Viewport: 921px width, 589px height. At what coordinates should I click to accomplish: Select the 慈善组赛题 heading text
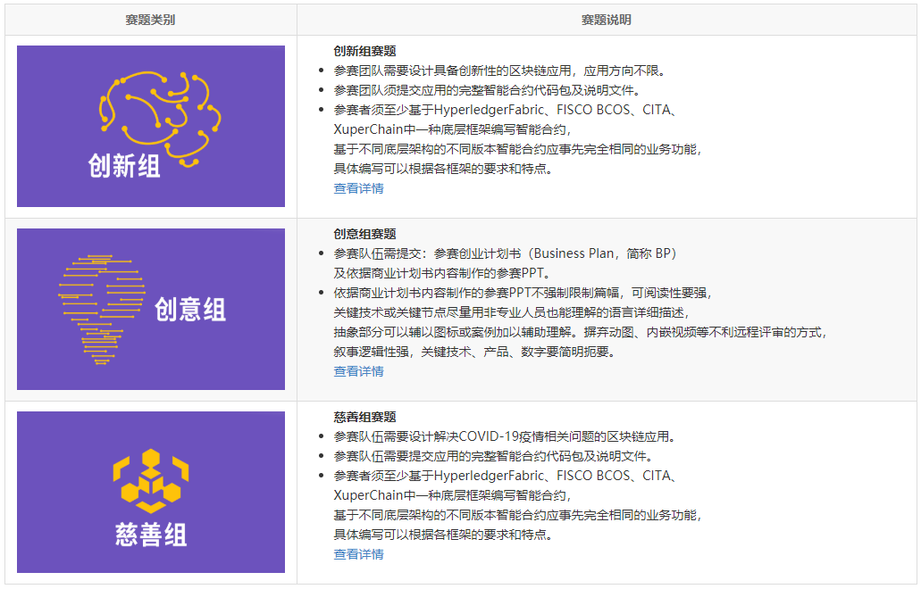point(364,417)
